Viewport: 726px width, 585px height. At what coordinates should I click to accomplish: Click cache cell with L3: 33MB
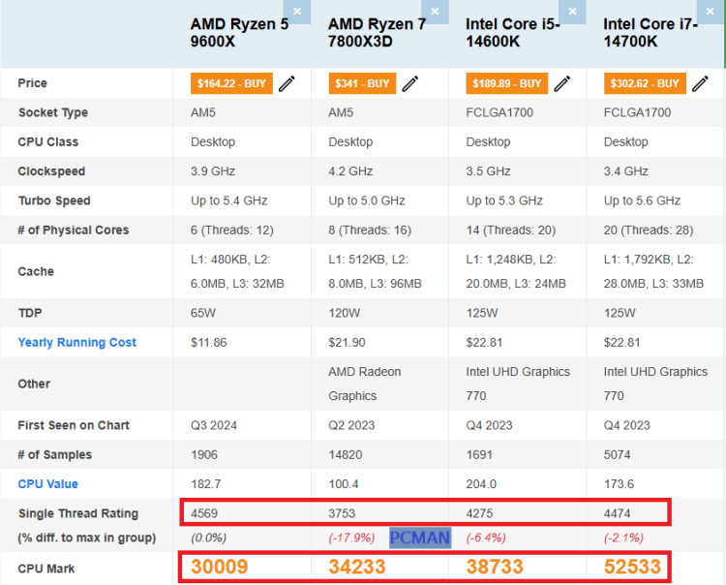click(x=653, y=271)
